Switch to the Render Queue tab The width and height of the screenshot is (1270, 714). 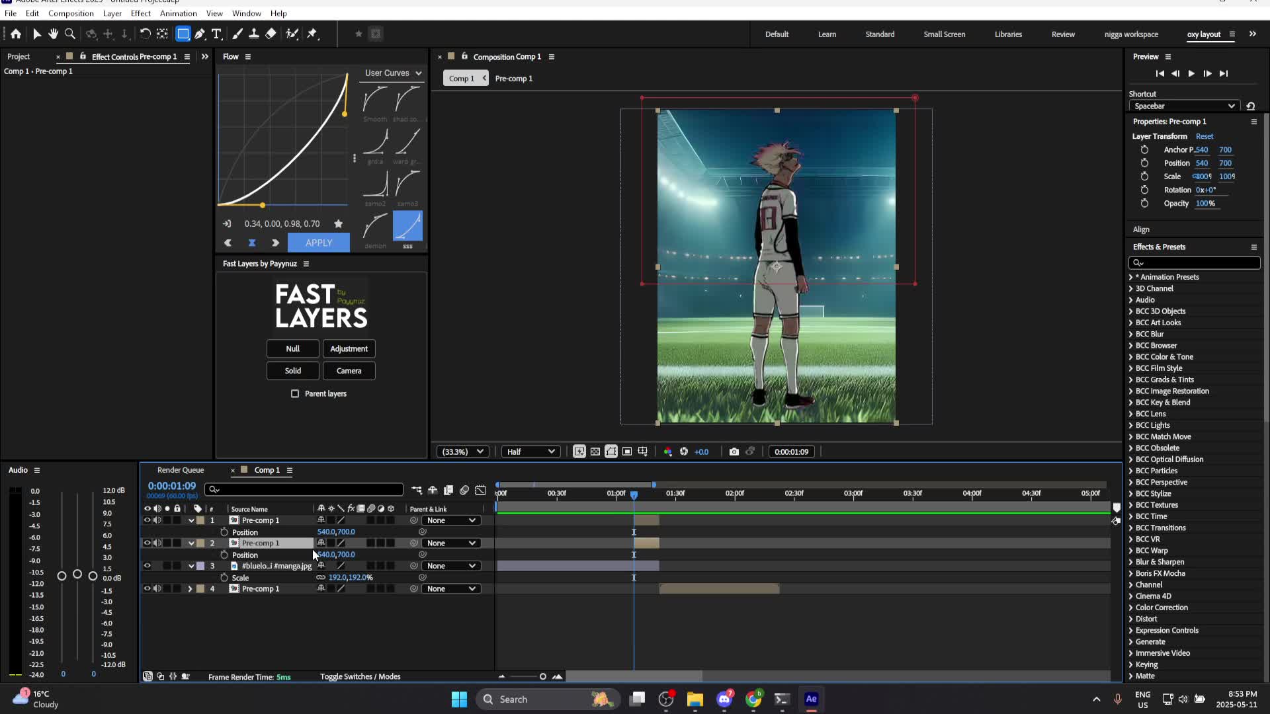181,470
